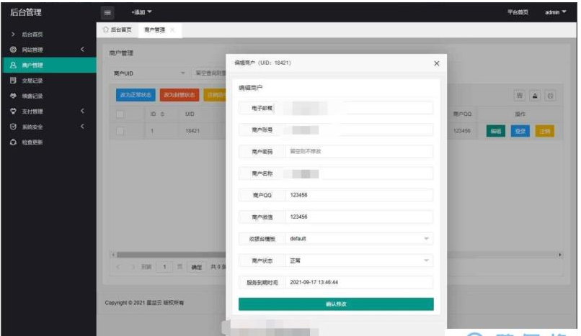Image resolution: width=581 pixels, height=336 pixels.
Task: Close the 编辑商户 dialog
Action: click(x=436, y=63)
